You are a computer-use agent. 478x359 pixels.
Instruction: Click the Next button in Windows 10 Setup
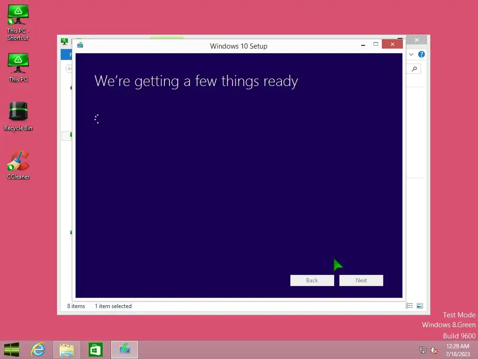[x=361, y=280]
